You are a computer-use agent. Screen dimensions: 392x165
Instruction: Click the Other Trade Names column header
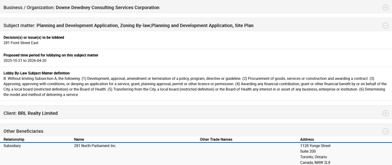click(x=216, y=140)
